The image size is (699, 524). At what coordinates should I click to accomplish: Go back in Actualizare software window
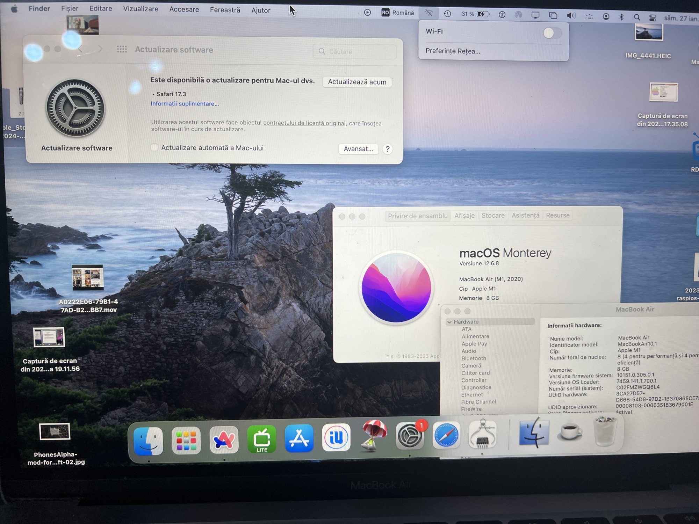(80, 49)
